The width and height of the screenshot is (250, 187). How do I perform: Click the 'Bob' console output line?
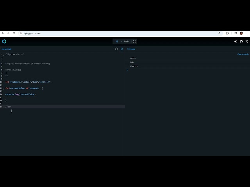[x=132, y=62]
